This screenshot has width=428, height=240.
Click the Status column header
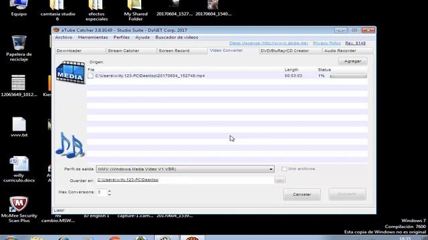324,69
